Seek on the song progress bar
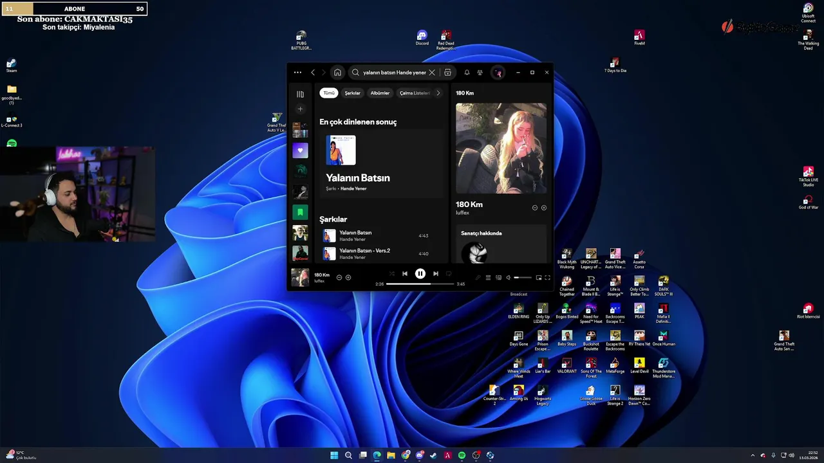 [x=420, y=284]
